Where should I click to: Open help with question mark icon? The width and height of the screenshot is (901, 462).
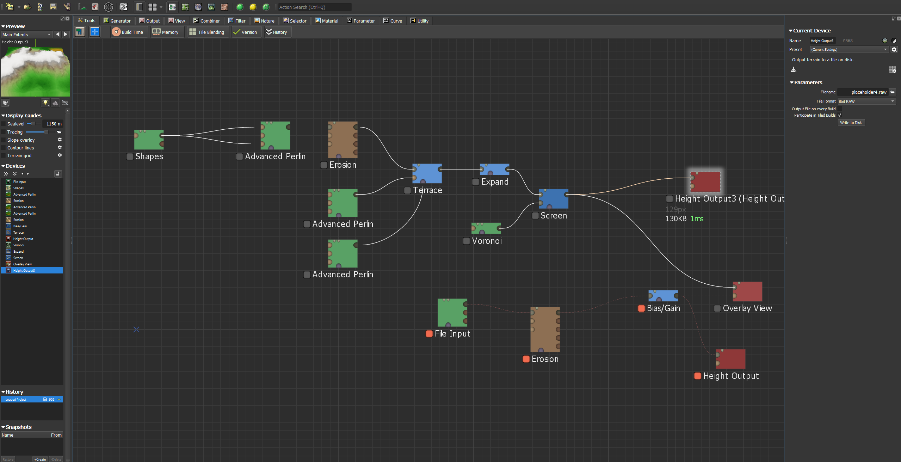point(40,7)
